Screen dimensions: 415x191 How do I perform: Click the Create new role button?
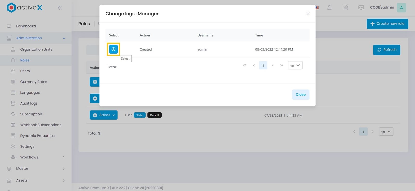[387, 24]
